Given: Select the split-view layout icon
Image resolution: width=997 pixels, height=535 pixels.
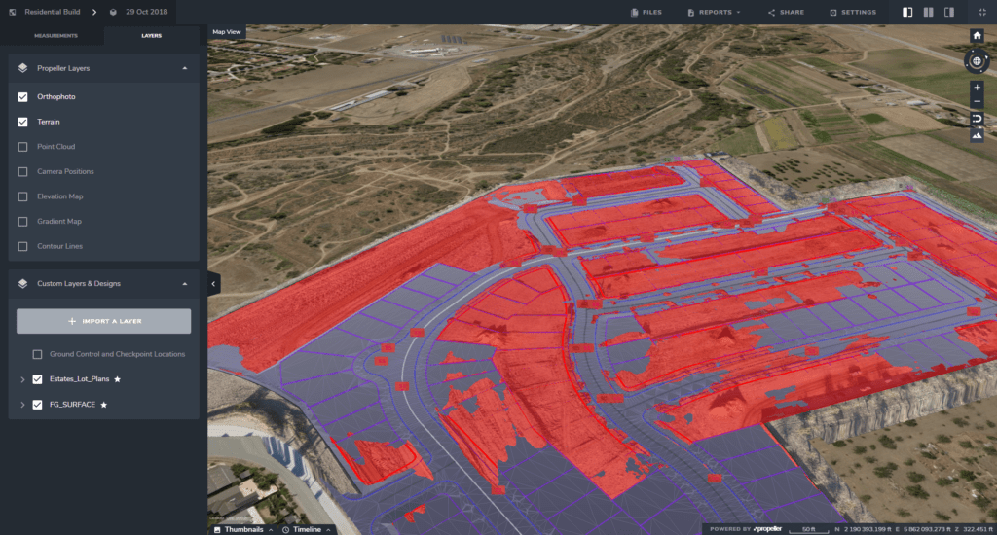Looking at the screenshot, I should tap(928, 13).
